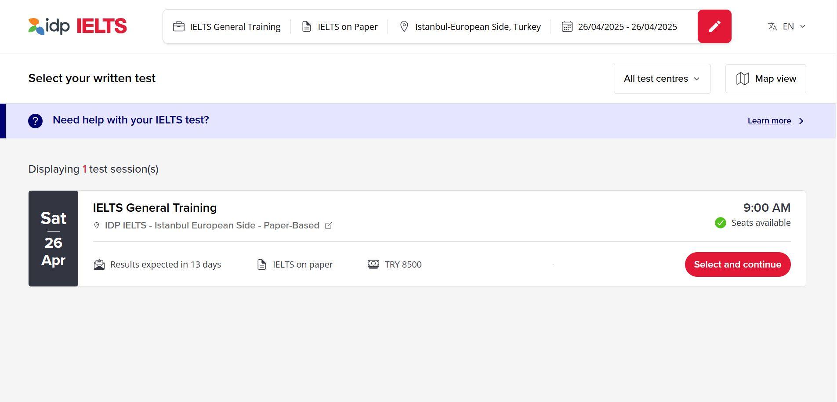Screen dimensions: 837x402
Task: Click the map icon in Map view
Action: pos(743,79)
